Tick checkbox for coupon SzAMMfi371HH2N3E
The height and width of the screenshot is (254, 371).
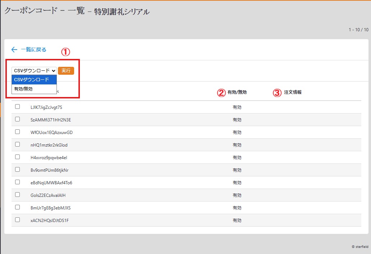17,119
